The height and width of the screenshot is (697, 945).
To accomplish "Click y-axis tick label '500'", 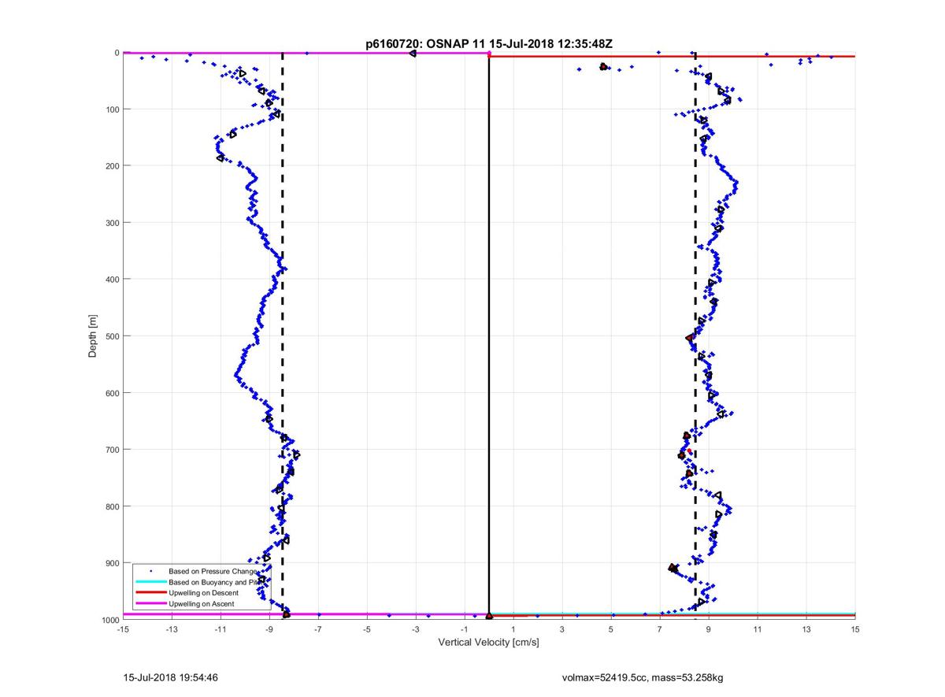I will point(112,336).
